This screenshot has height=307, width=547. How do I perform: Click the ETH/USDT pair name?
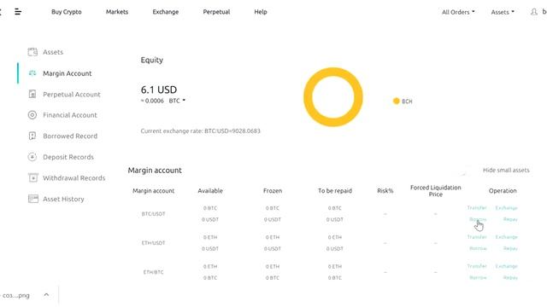pyautogui.click(x=154, y=243)
